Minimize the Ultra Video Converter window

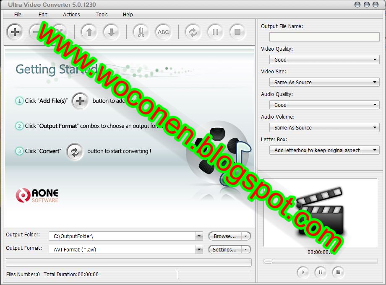(357, 5)
